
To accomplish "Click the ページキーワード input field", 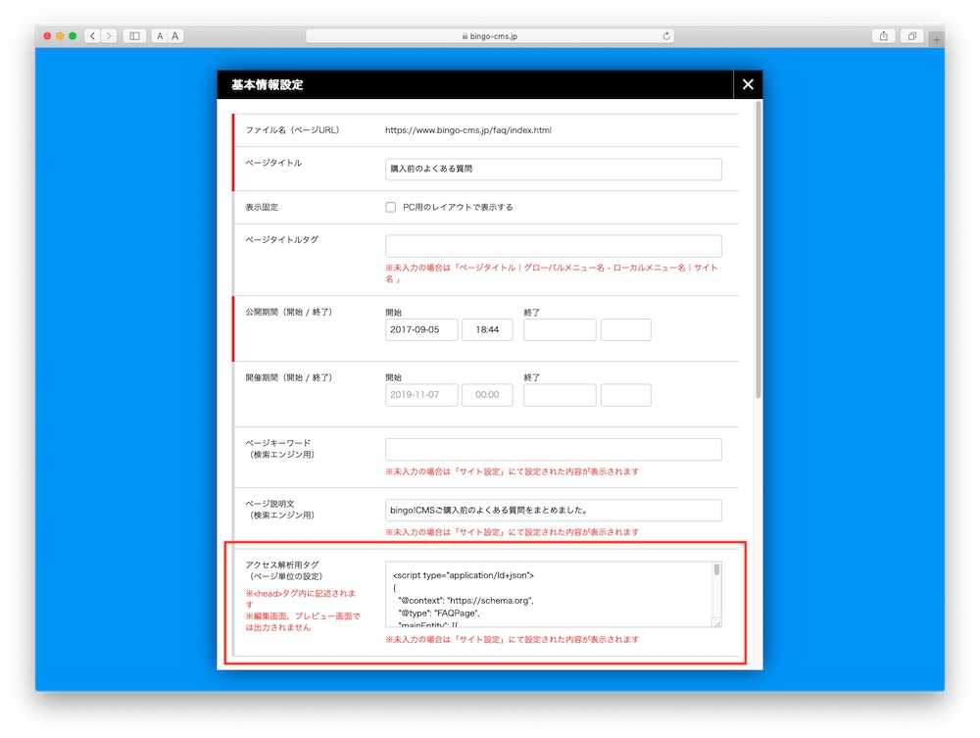I will [x=553, y=450].
